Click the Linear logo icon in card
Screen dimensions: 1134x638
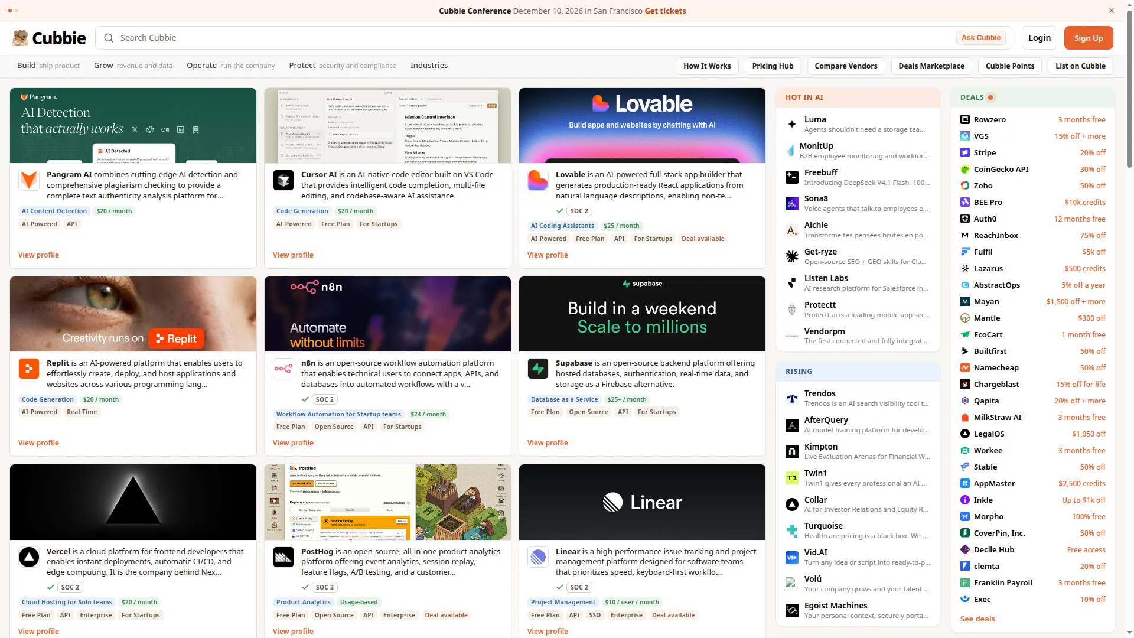click(x=538, y=557)
